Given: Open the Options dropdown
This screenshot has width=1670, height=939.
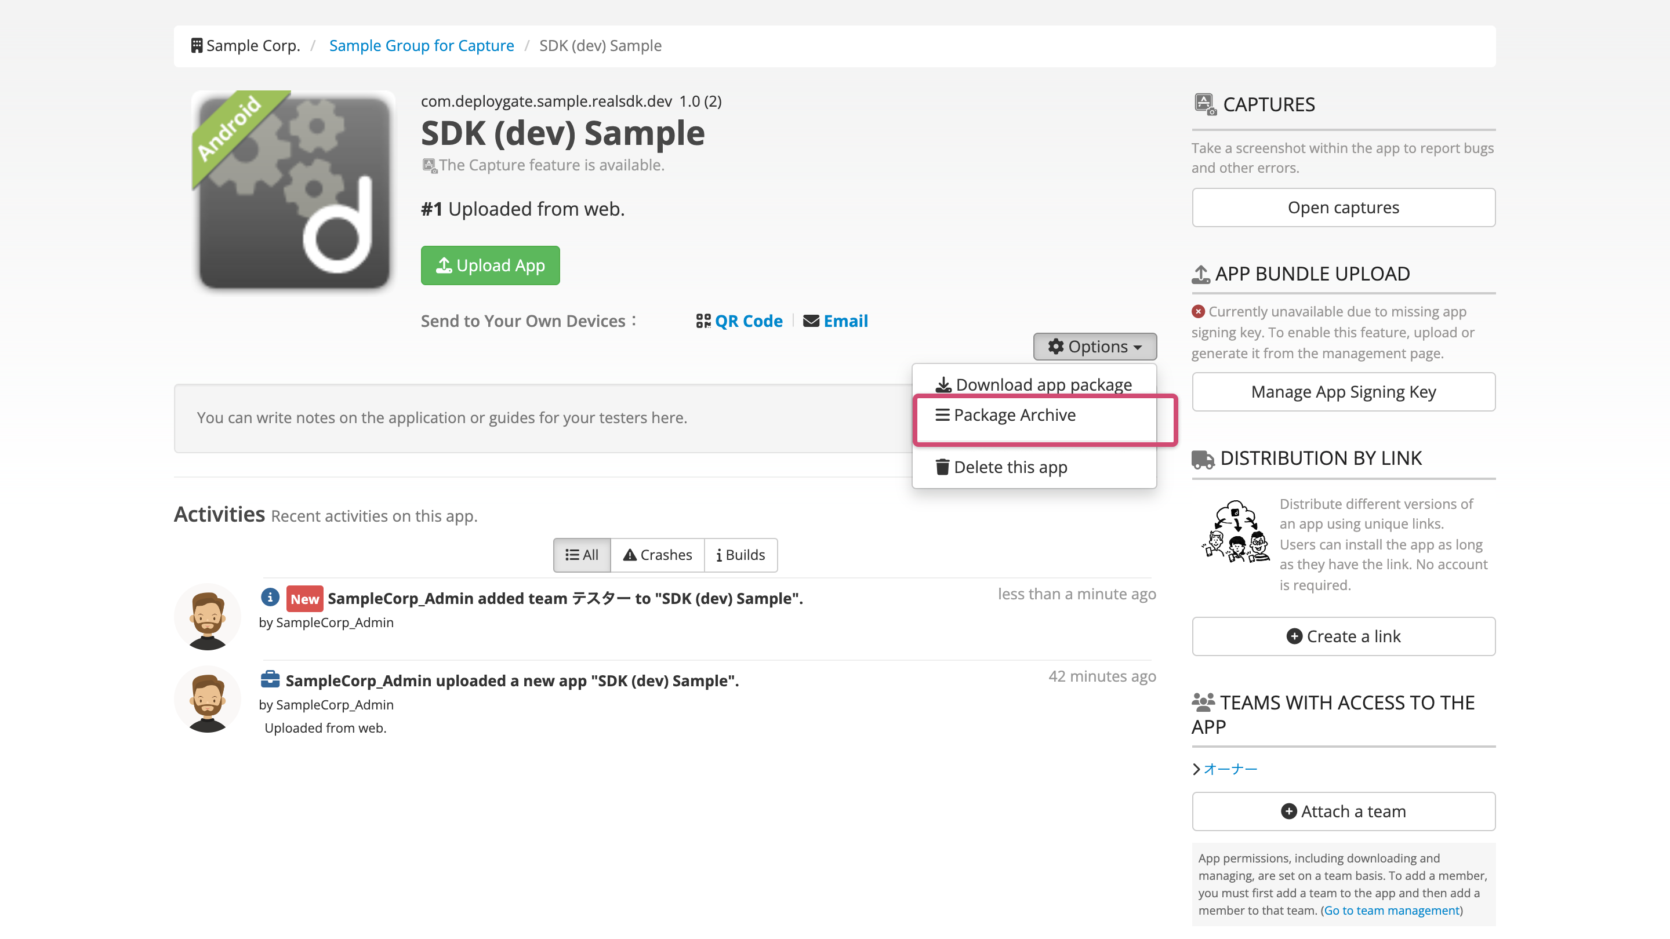Looking at the screenshot, I should click(1094, 347).
